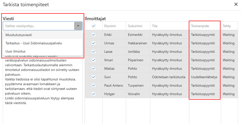This screenshot has height=124, width=241.
Task: Uncheck Suvi Pohto's row checkbox
Action: [94, 77]
